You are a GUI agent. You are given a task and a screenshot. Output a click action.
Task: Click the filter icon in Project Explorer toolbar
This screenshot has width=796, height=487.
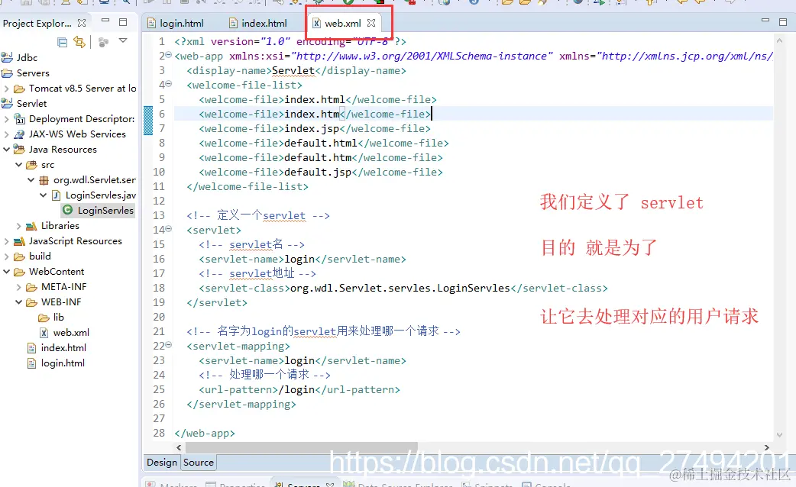104,42
